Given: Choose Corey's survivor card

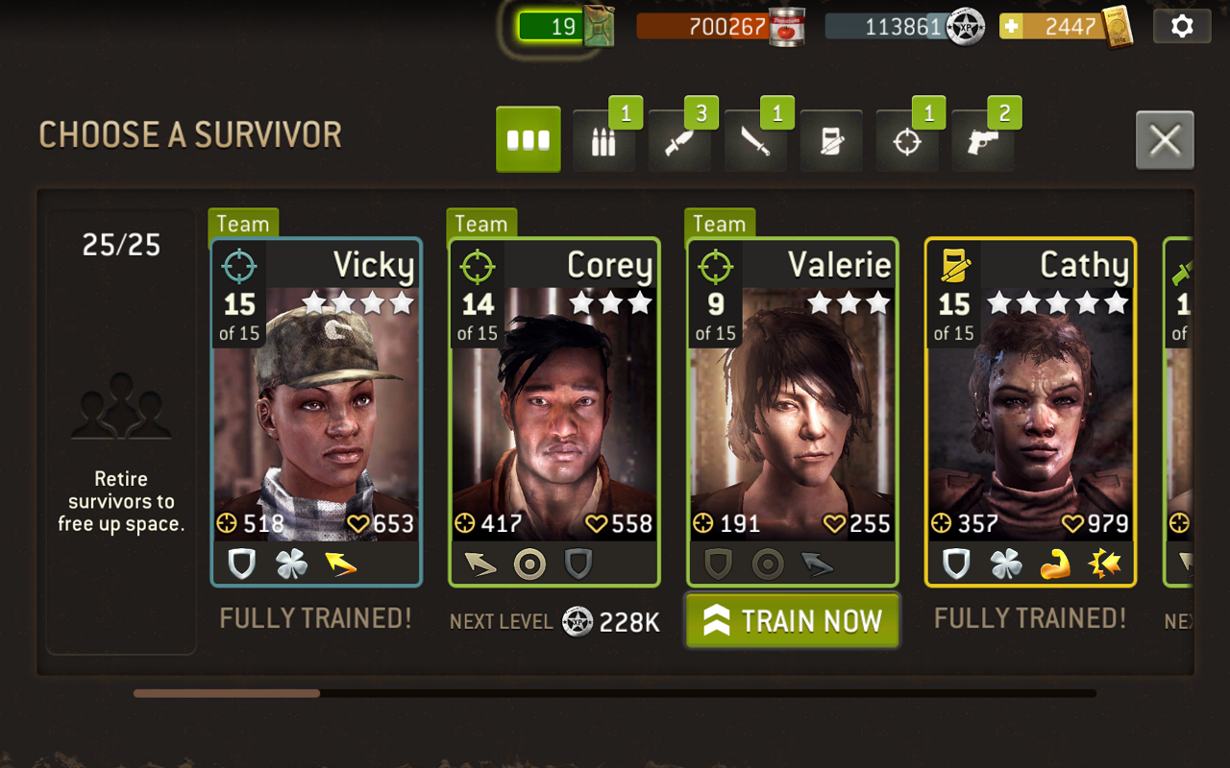Looking at the screenshot, I should (554, 413).
